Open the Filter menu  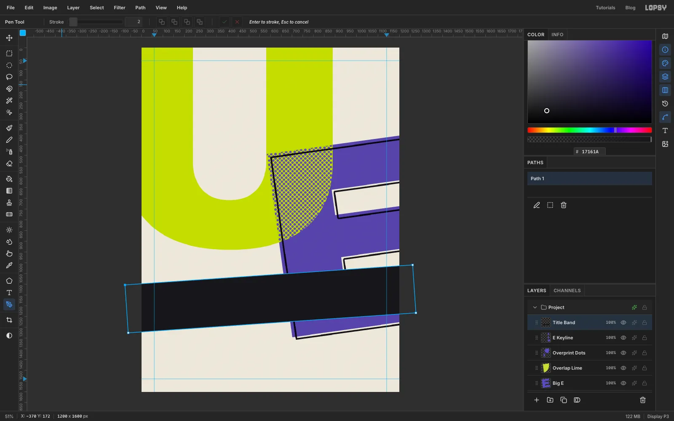click(120, 8)
